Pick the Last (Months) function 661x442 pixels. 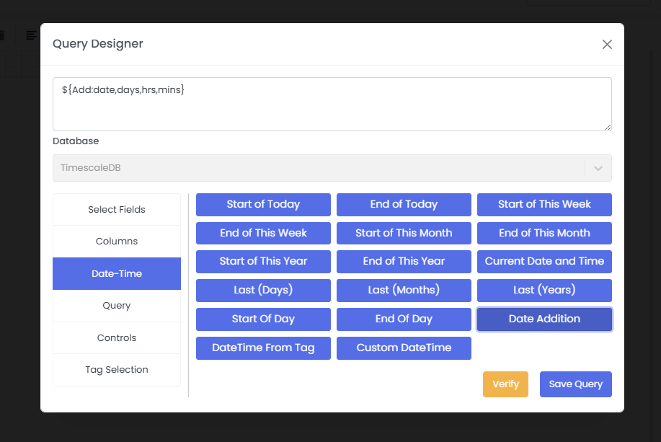click(404, 290)
